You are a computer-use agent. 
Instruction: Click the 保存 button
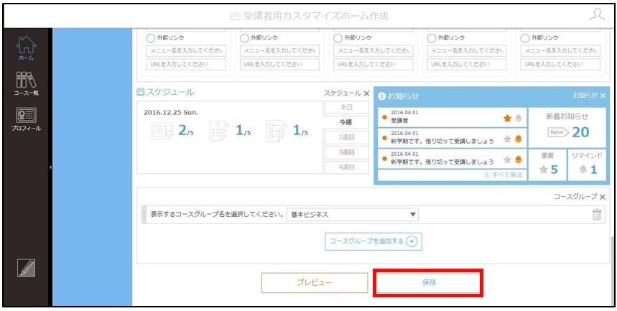click(429, 283)
